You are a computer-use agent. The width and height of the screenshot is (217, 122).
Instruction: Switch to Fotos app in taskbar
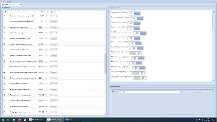[73, 120]
